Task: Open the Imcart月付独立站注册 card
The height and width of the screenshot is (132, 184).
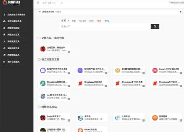Action: [166, 70]
